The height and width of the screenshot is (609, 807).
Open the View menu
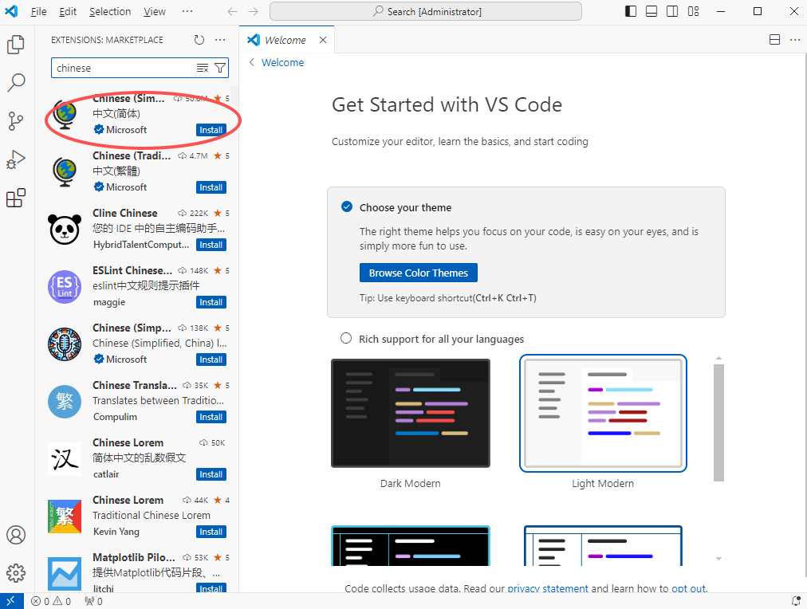pos(155,11)
